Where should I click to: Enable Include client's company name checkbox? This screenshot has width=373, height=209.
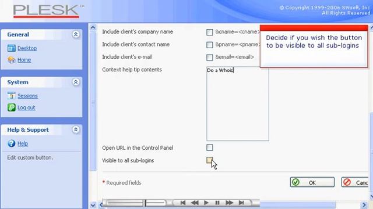[210, 33]
